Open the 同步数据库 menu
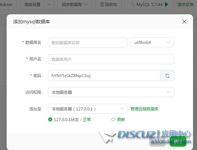 75,5
